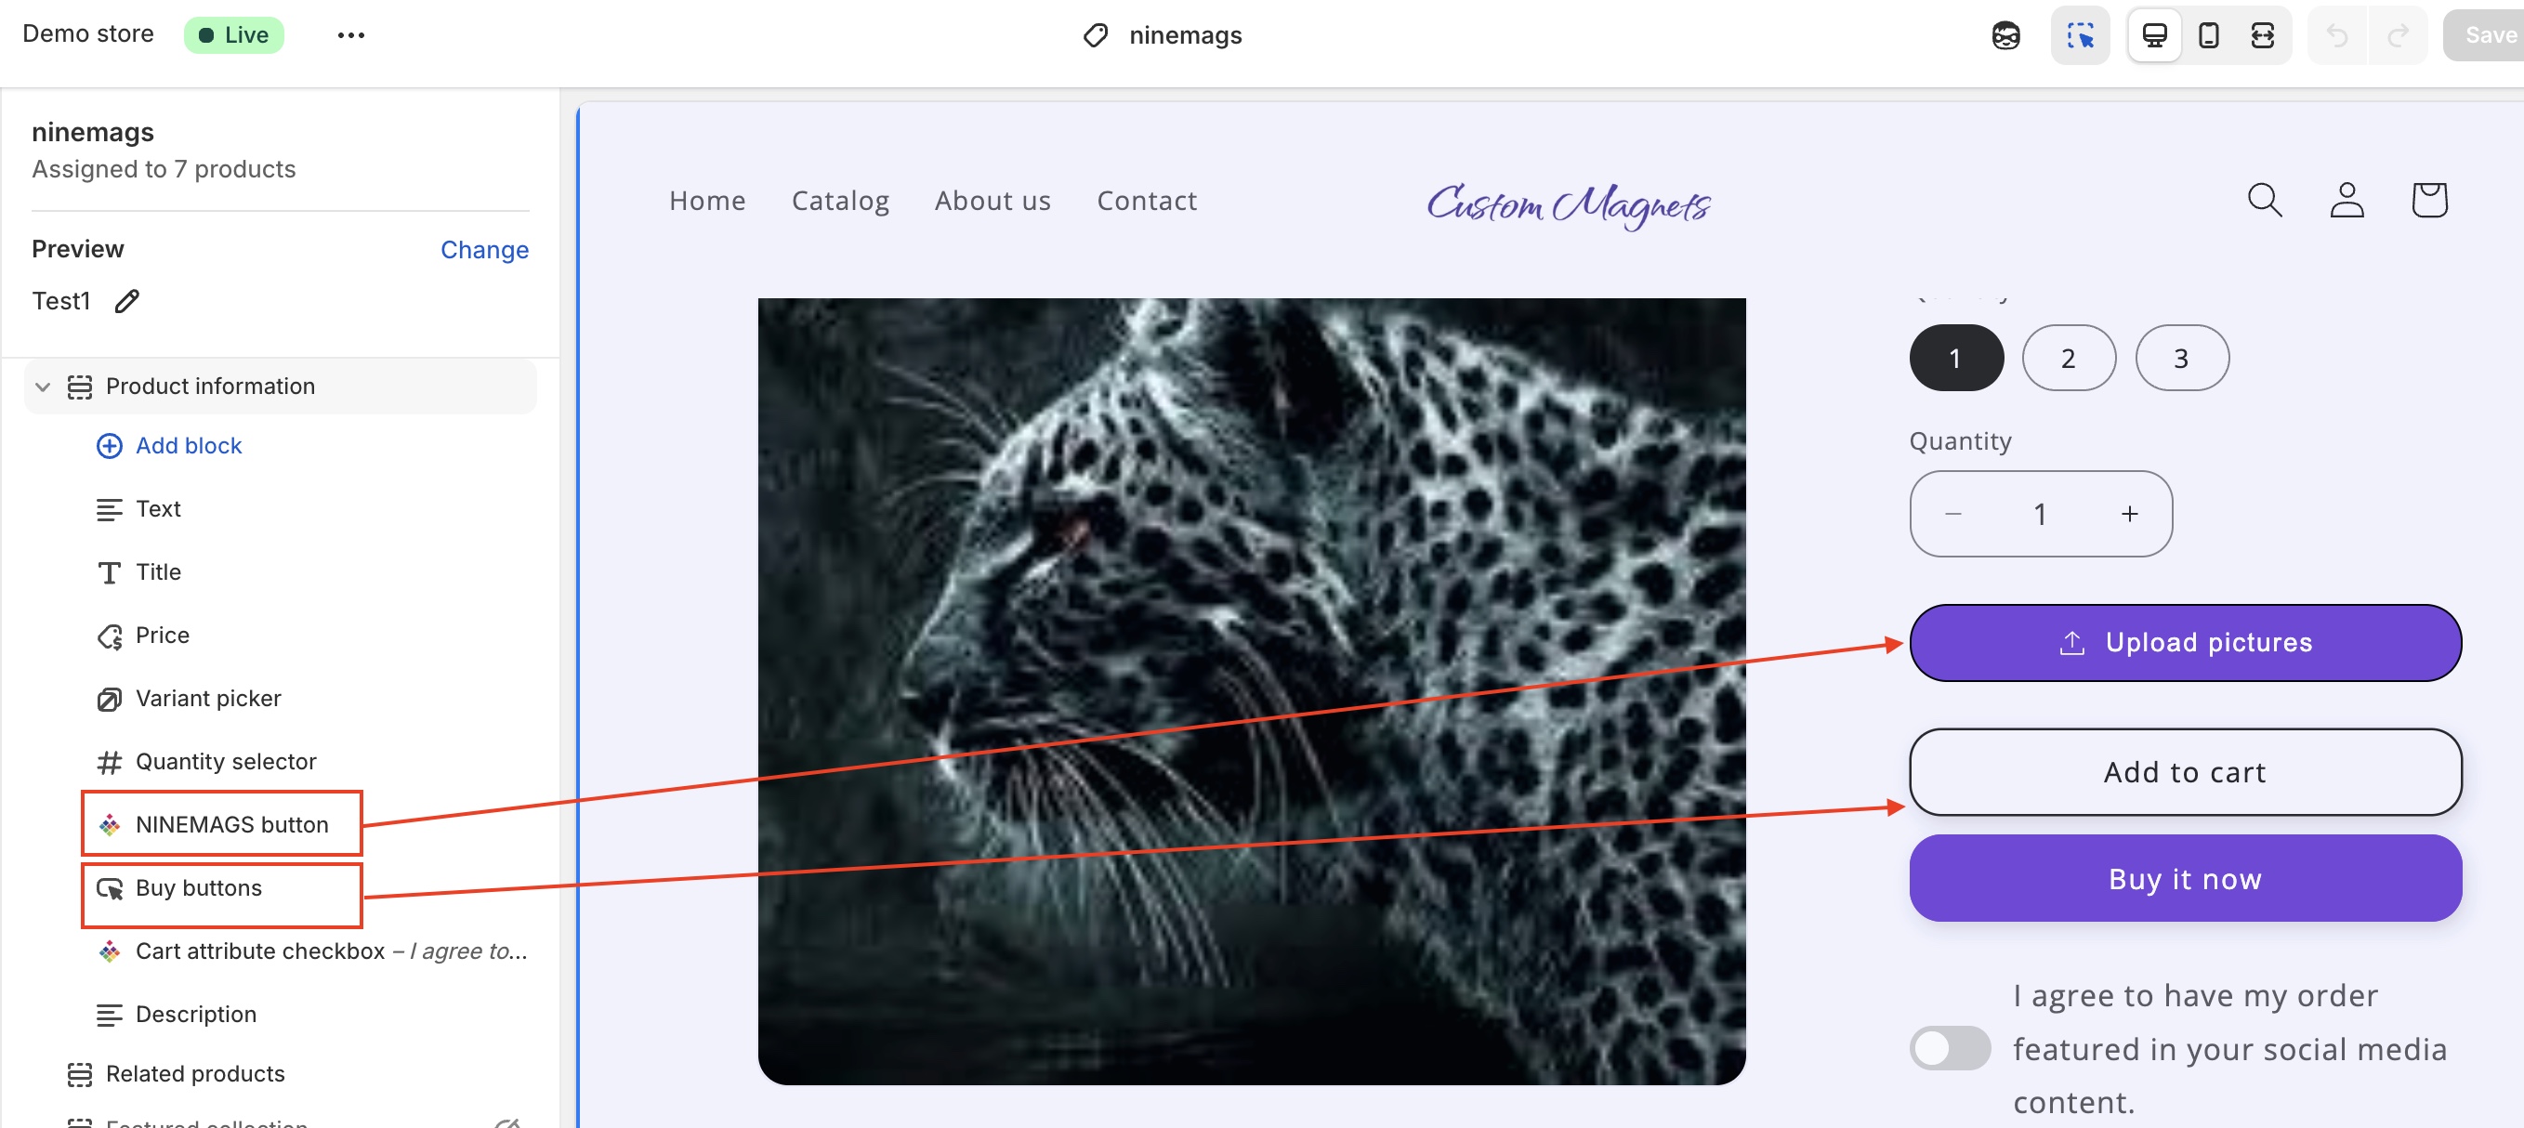Select variant option 3
Image resolution: width=2524 pixels, height=1128 pixels.
pyautogui.click(x=2181, y=358)
